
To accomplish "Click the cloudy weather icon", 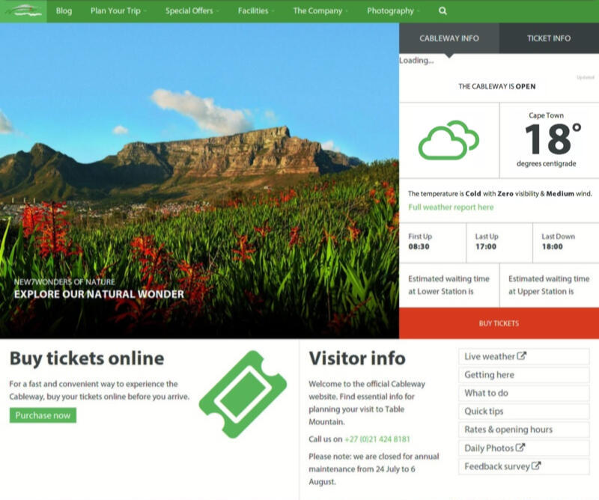I will pos(448,141).
